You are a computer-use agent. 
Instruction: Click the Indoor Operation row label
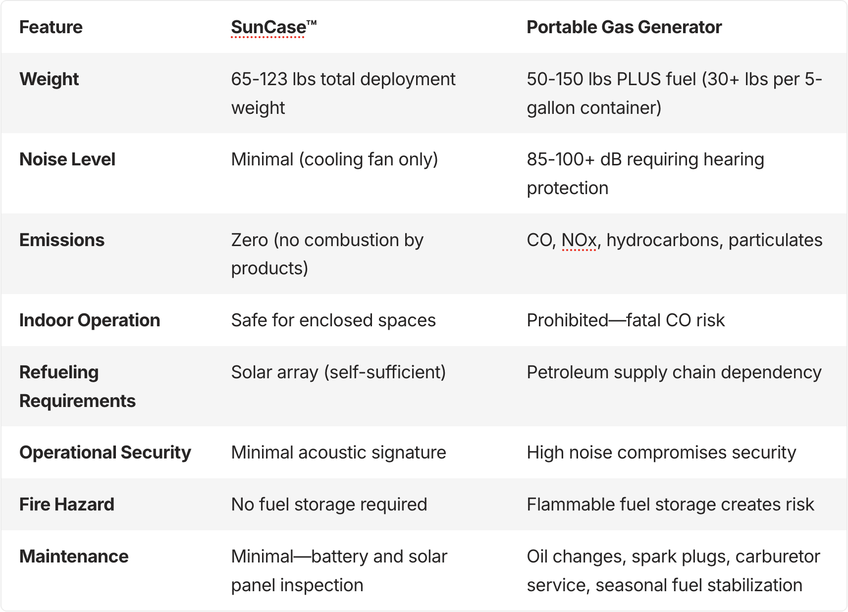[x=89, y=320]
